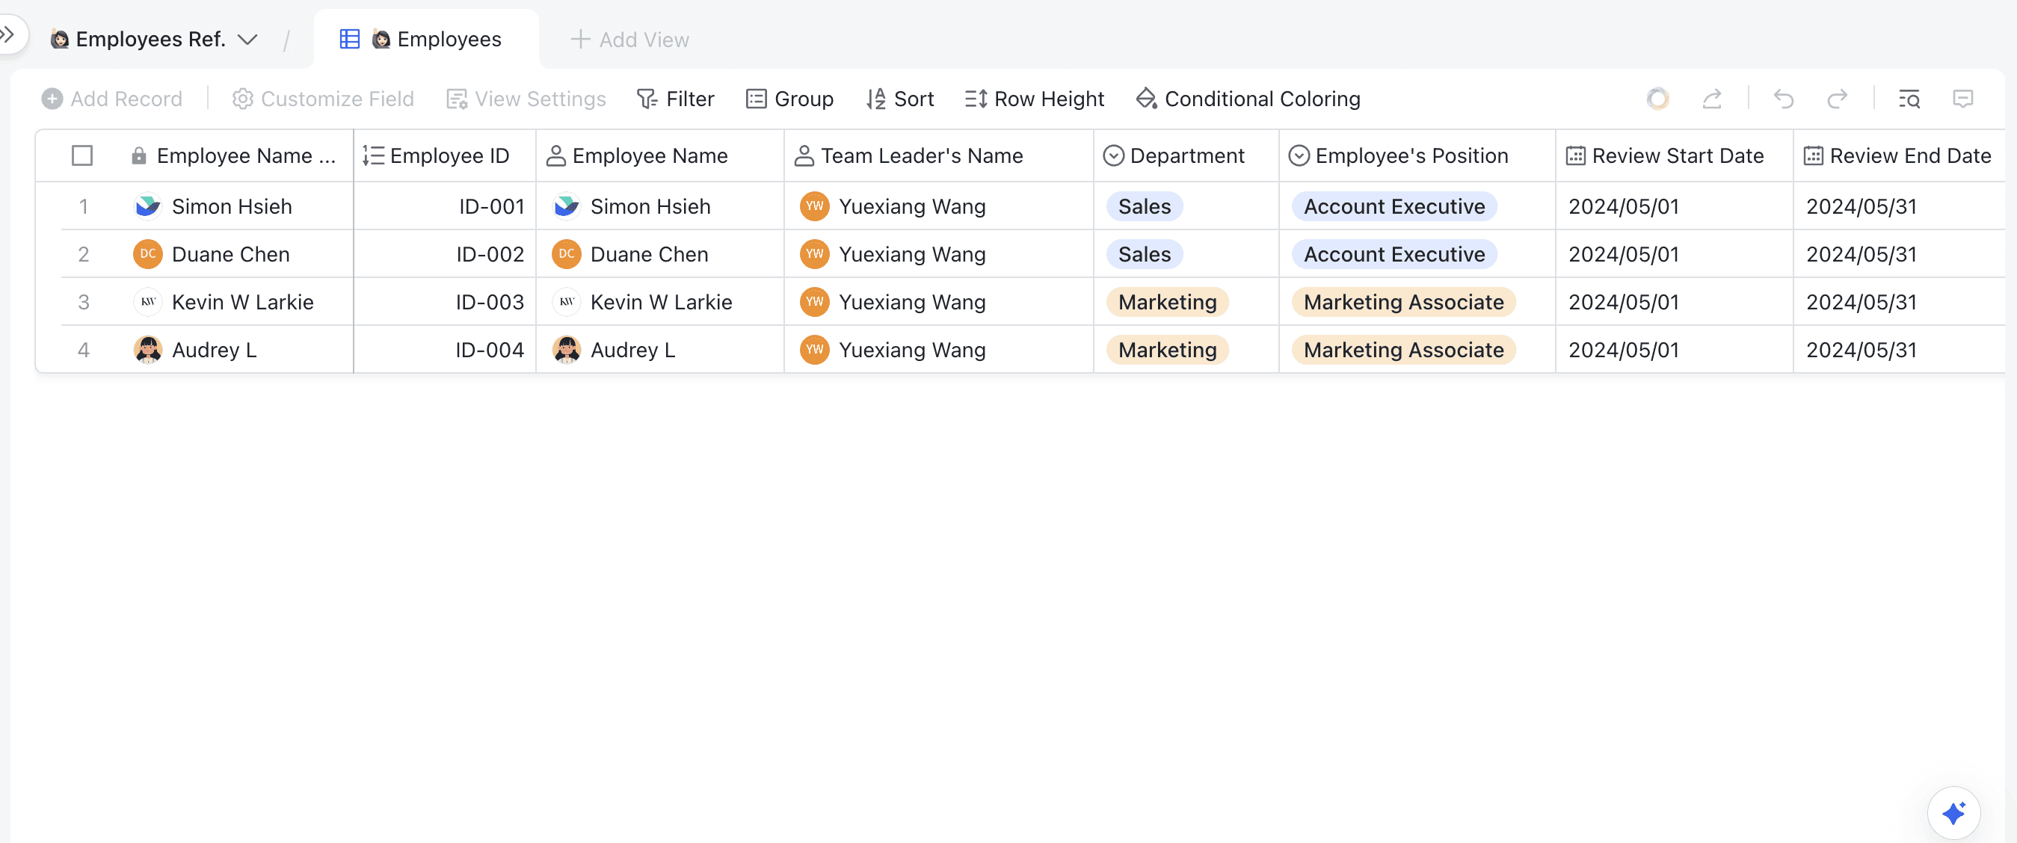This screenshot has width=2017, height=843.
Task: Click the AI assistant sparkle button
Action: coord(1953,812)
